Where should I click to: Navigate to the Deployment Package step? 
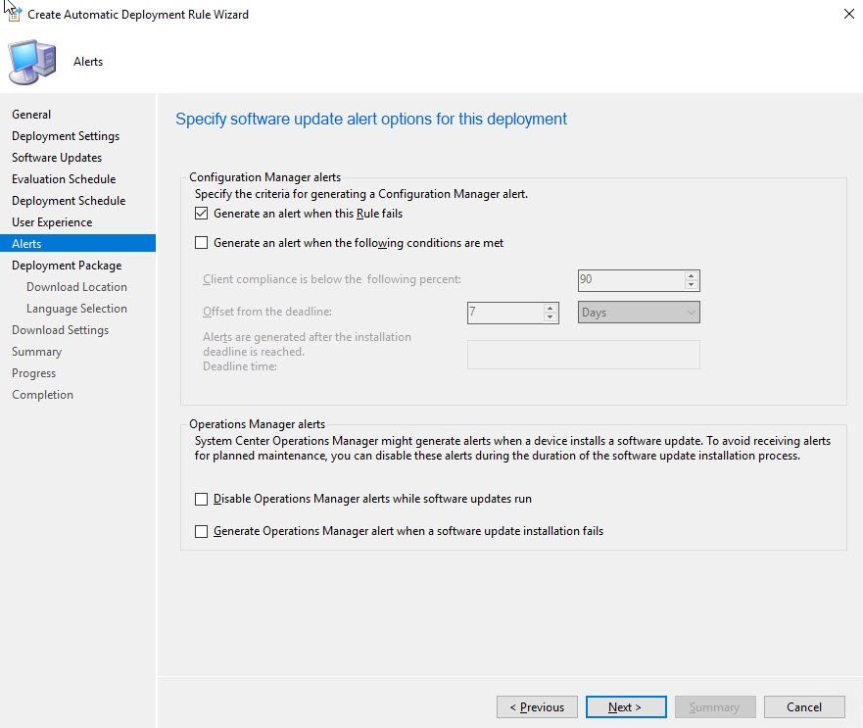[x=67, y=266]
